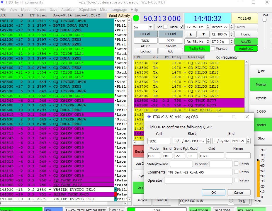This screenshot has height=211, width=272.
Task: Open the Help menu
Action: (134, 10)
